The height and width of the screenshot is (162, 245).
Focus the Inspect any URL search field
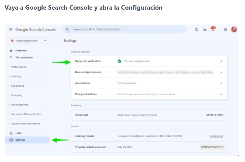(x=125, y=29)
